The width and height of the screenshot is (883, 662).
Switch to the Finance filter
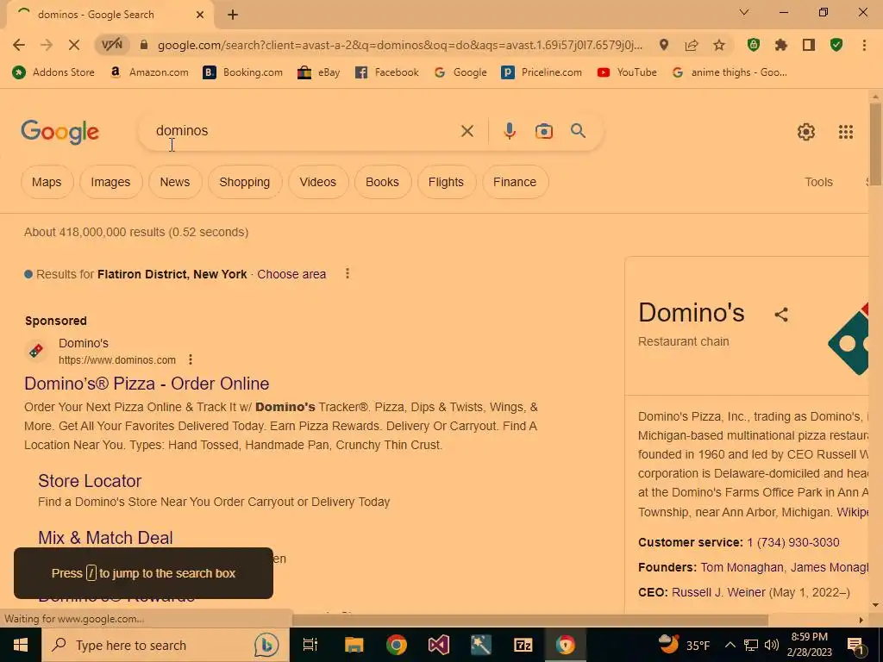pyautogui.click(x=515, y=182)
